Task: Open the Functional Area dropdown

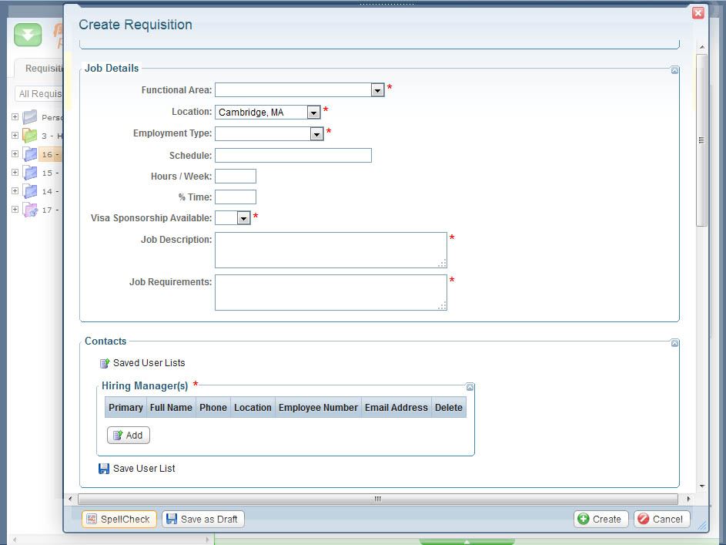Action: (x=377, y=90)
